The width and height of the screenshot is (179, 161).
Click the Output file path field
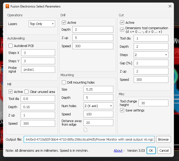pyautogui.click(x=89, y=139)
